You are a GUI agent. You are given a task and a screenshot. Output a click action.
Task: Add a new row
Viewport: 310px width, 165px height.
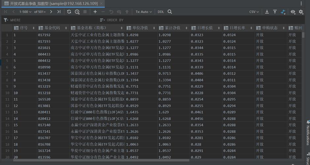(x=95, y=12)
